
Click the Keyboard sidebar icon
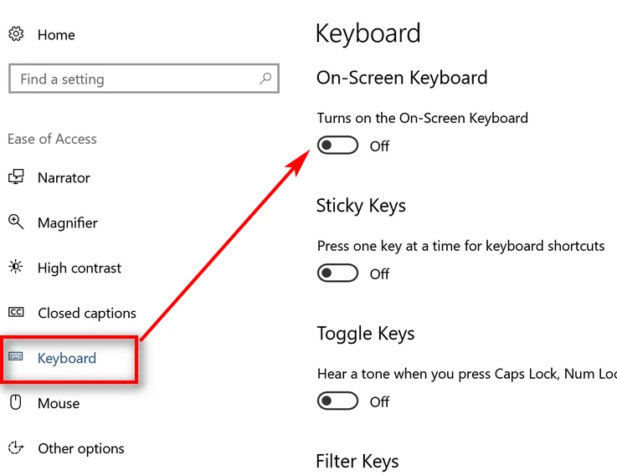click(16, 358)
